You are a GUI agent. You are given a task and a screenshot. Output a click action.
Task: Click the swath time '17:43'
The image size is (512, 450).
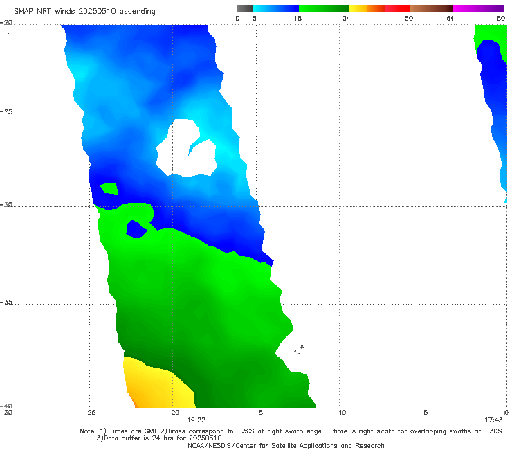point(493,420)
